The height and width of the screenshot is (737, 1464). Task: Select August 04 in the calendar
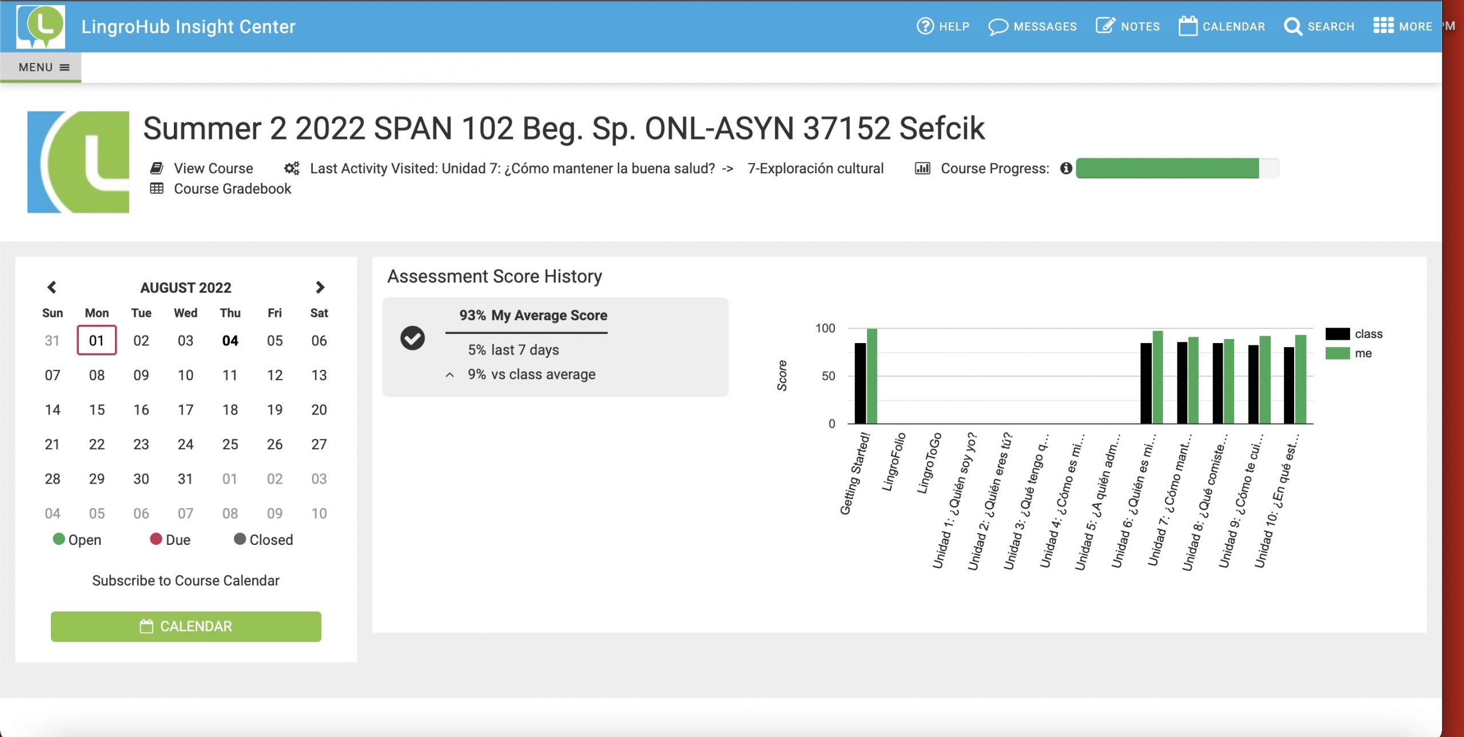click(230, 341)
